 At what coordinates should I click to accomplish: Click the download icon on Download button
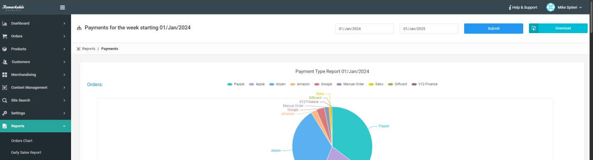pos(534,29)
